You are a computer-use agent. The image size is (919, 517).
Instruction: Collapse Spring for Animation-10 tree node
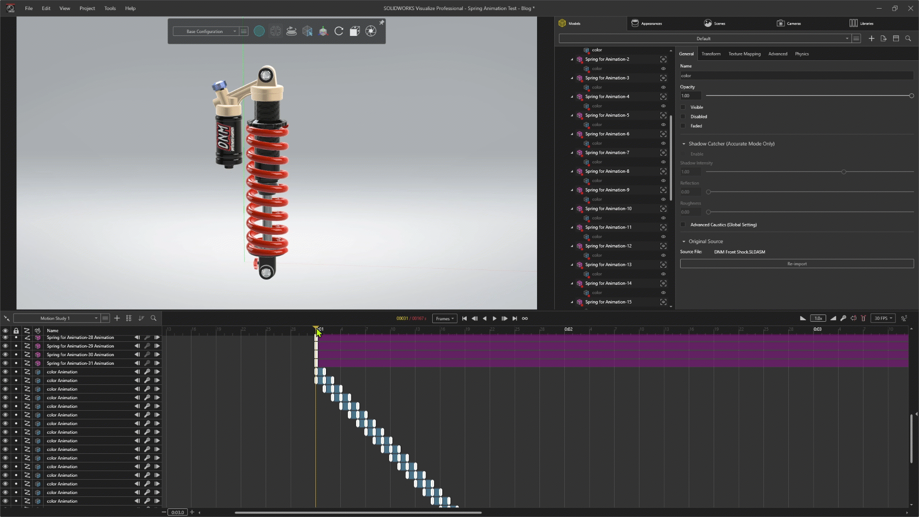click(x=572, y=209)
